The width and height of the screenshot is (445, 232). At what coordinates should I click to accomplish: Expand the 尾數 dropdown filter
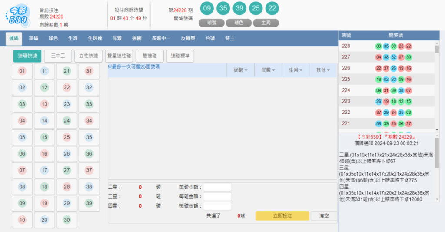coord(268,70)
